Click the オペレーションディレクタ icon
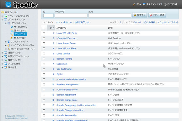Screen dimensions: 182x121 [x=6, y=16]
